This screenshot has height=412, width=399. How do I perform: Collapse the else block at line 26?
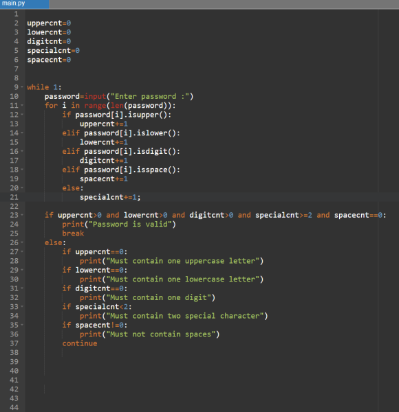tap(22, 242)
